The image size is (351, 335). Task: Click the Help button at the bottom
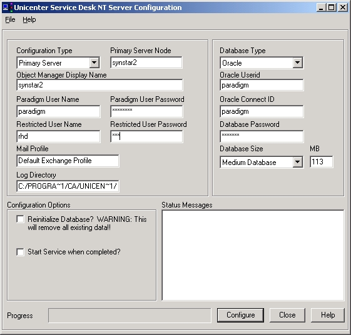click(x=327, y=315)
